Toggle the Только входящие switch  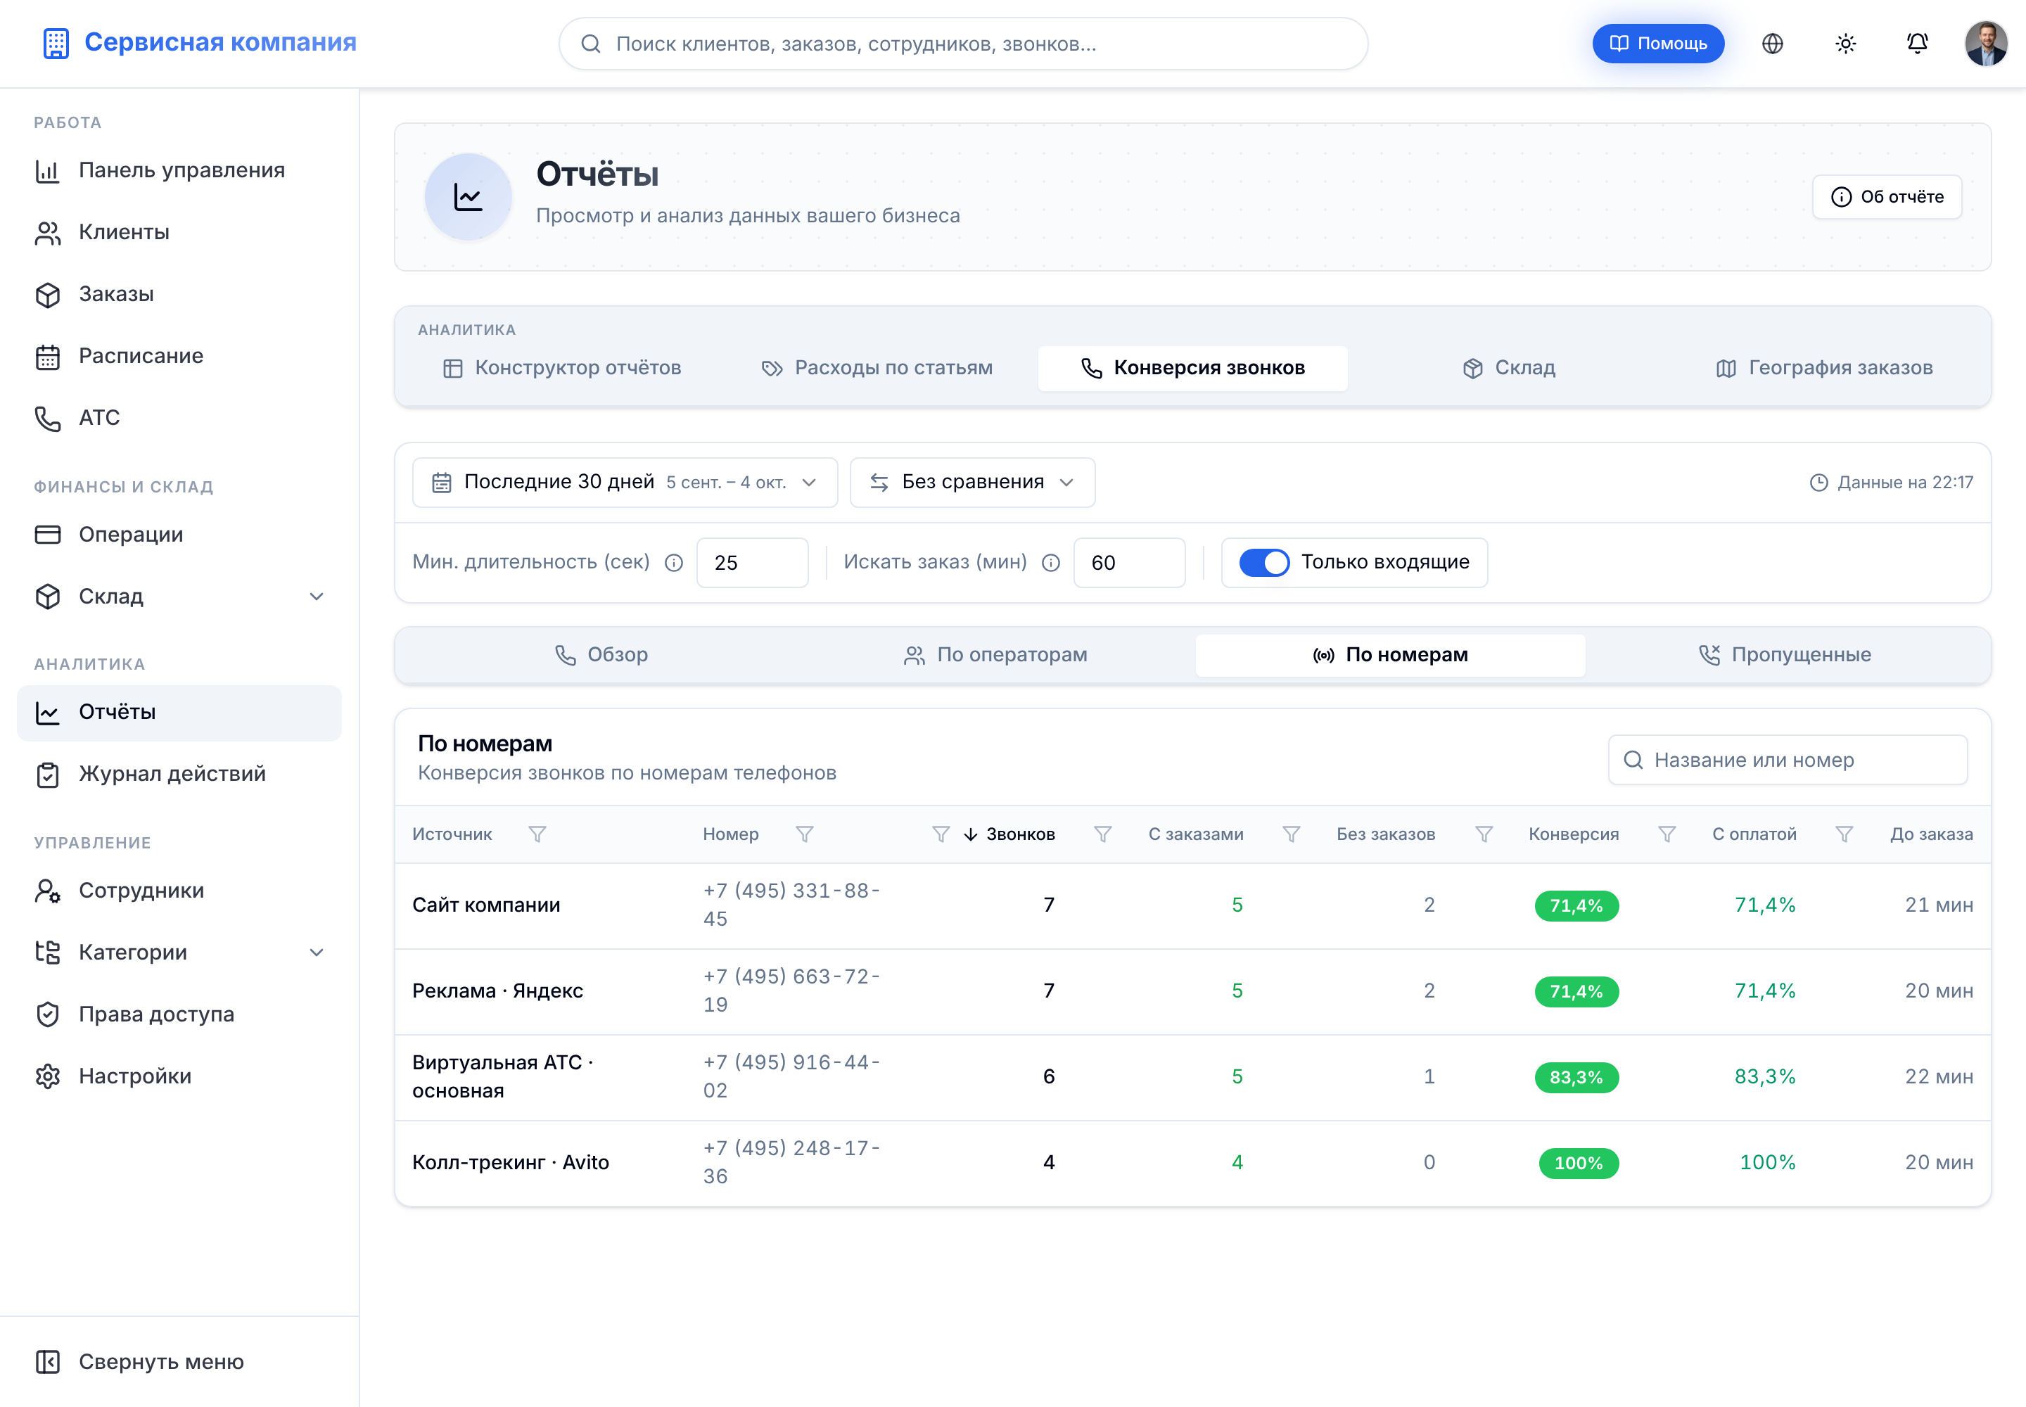[1263, 562]
